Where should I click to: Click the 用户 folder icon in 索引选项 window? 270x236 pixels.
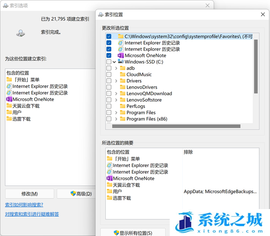click(x=9, y=112)
